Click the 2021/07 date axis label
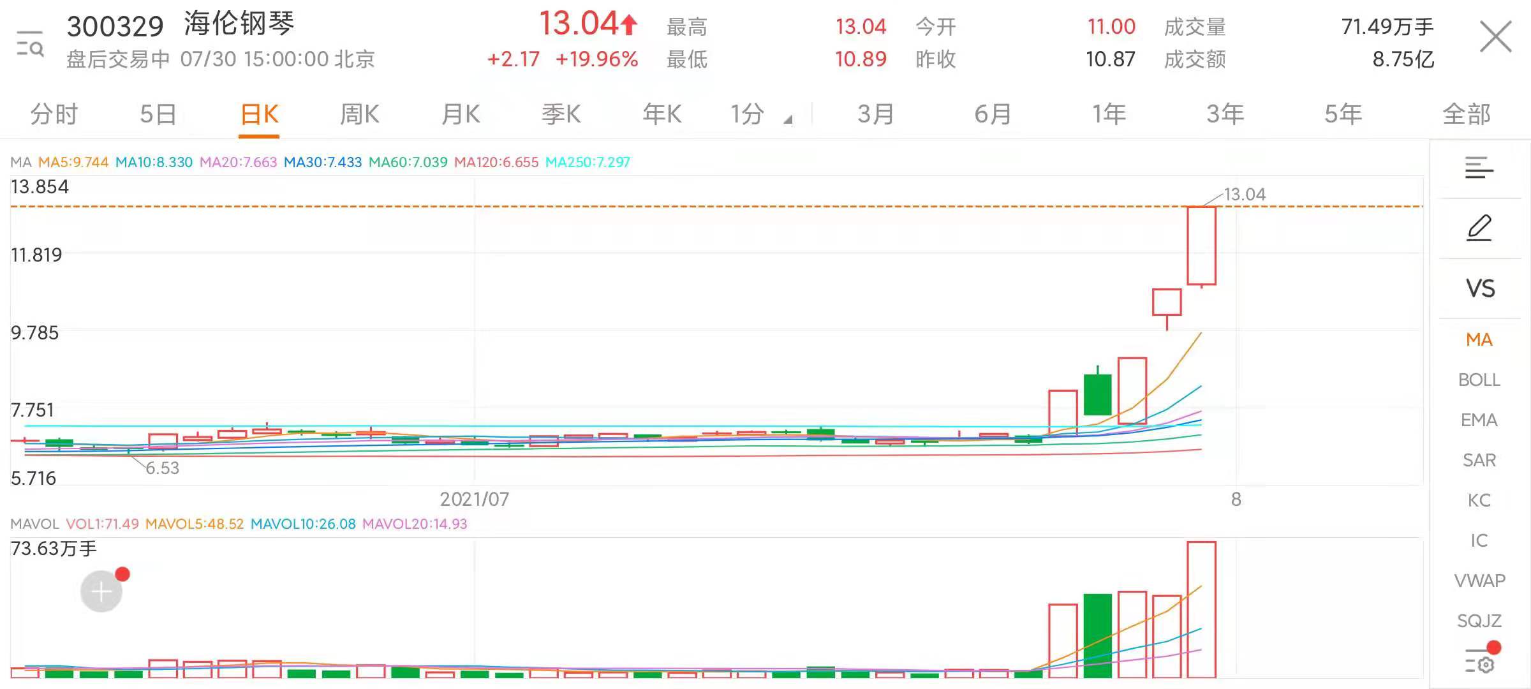Viewport: 1531px width, 689px height. point(475,499)
